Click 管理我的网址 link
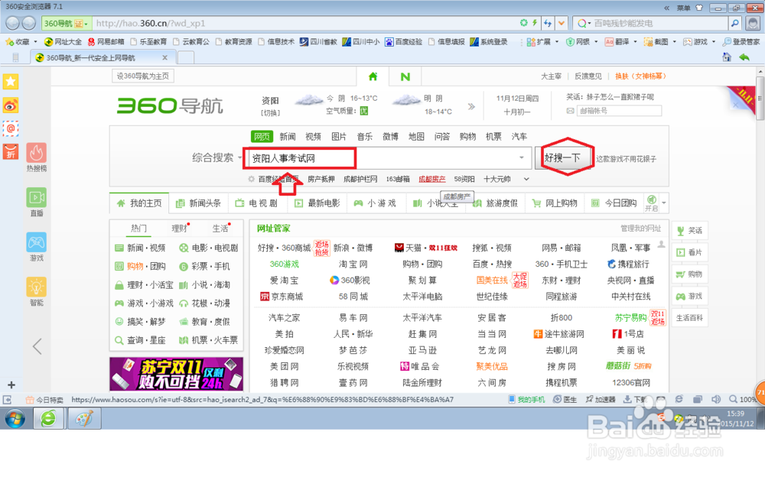The width and height of the screenshot is (765, 477). coord(640,229)
